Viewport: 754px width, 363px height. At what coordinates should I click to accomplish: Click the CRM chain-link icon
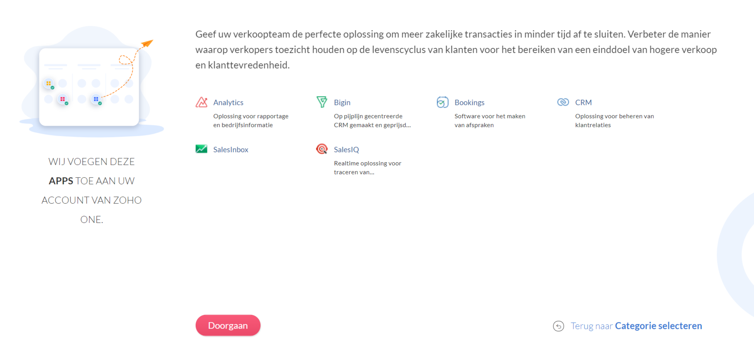[563, 102]
